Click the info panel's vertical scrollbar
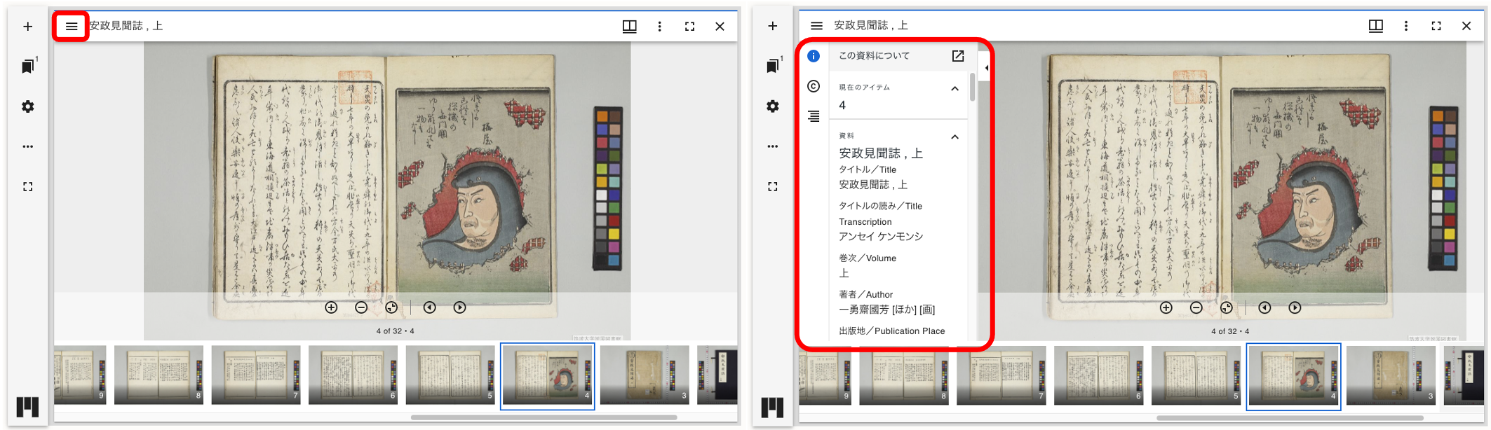The width and height of the screenshot is (1491, 430). tap(972, 88)
